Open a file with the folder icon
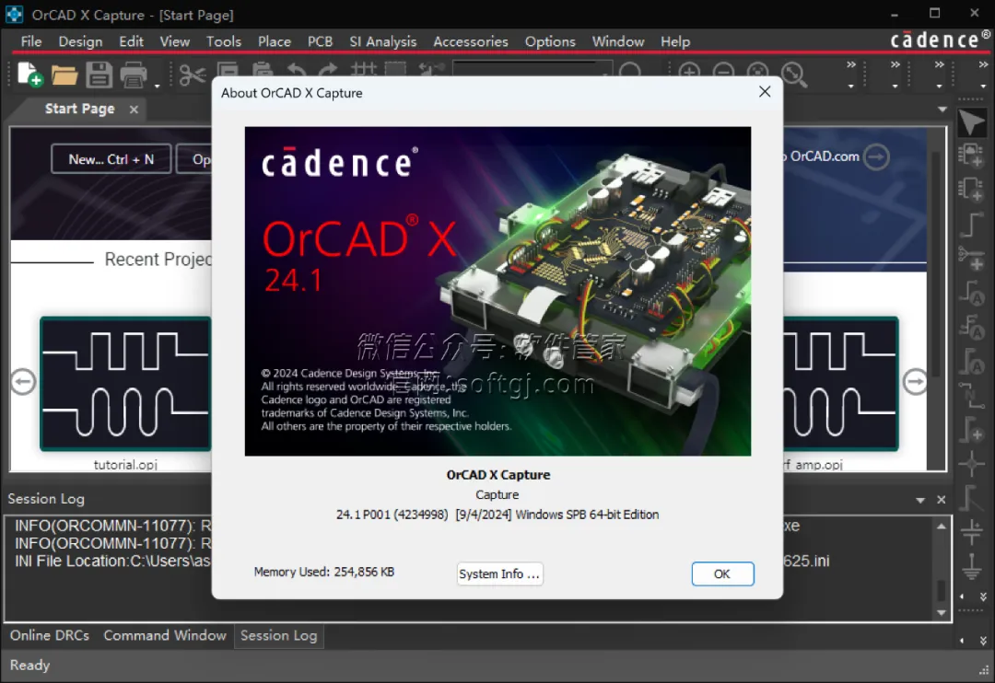This screenshot has width=995, height=683. click(x=64, y=75)
